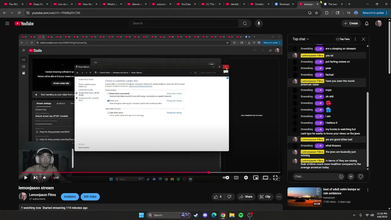Viewport: 391px width, 220px height.
Task: Open Super Chat plus icon in chat
Action: click(351, 177)
